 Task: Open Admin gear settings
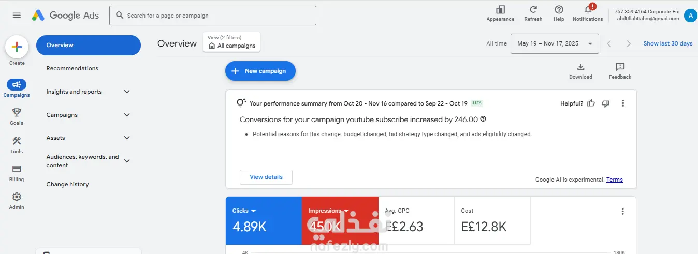pos(17,197)
